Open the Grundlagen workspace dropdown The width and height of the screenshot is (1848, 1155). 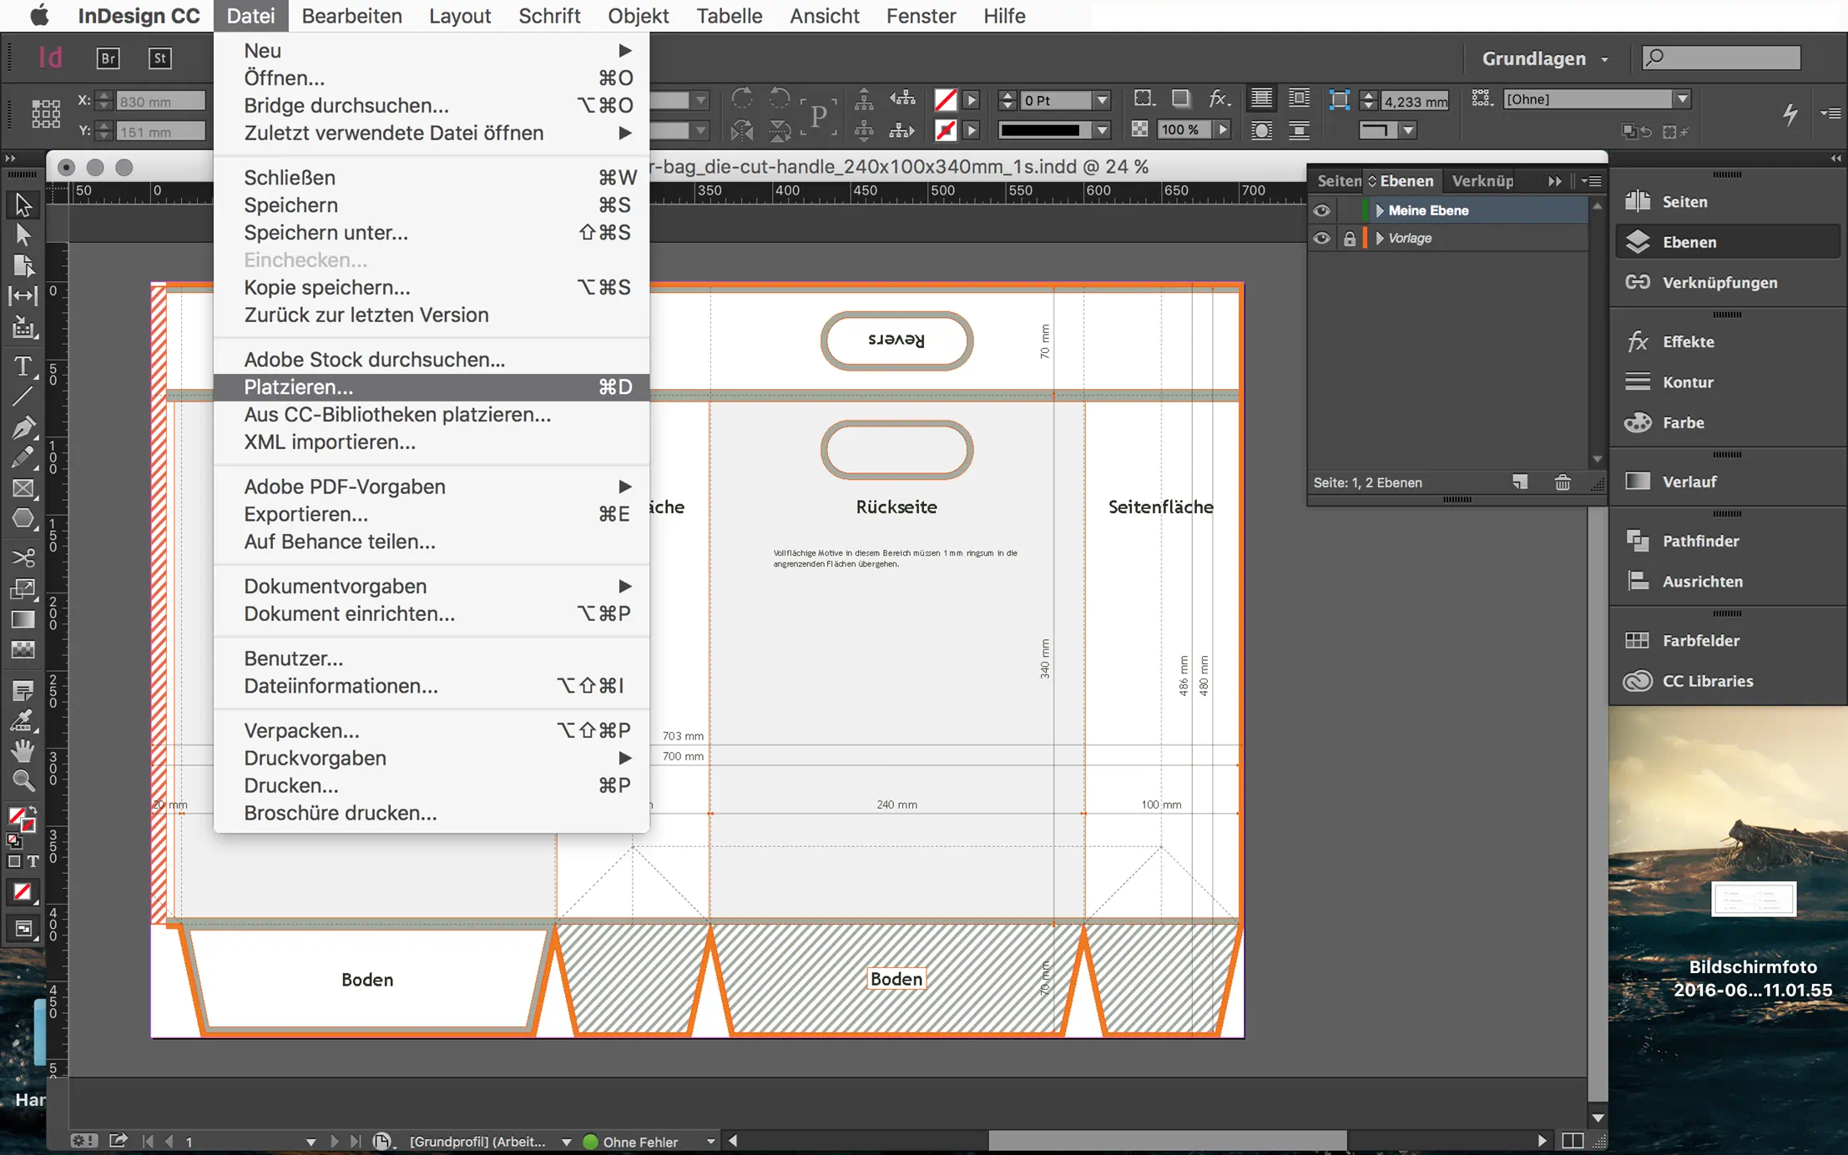click(1544, 58)
